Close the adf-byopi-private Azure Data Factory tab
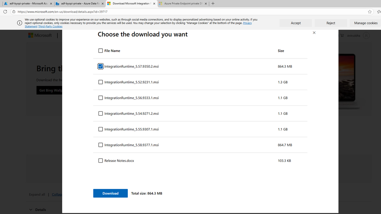The width and height of the screenshot is (381, 214). (x=103, y=4)
